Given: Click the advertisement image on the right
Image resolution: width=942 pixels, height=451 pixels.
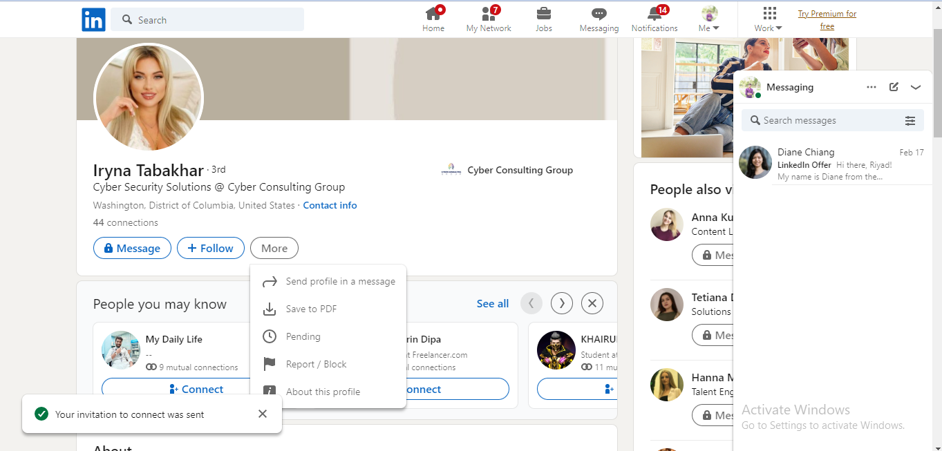Looking at the screenshot, I should [x=687, y=97].
